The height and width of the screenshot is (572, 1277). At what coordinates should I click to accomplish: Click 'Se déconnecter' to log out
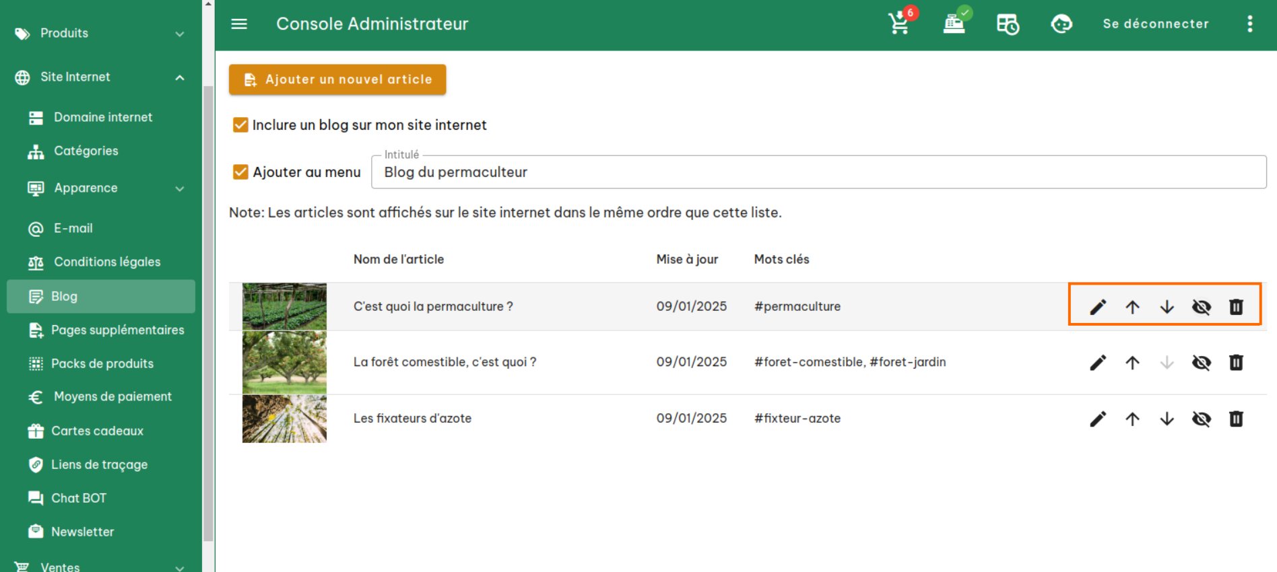pyautogui.click(x=1155, y=24)
